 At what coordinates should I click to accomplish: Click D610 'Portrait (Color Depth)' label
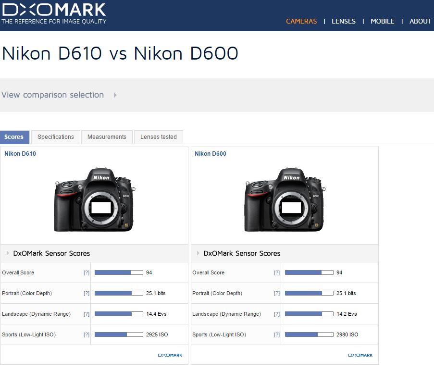pyautogui.click(x=27, y=293)
